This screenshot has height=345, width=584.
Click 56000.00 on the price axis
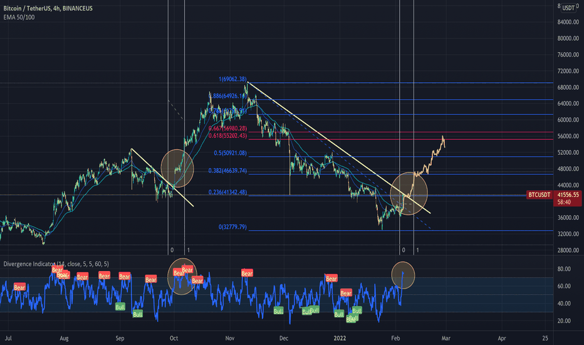point(568,136)
